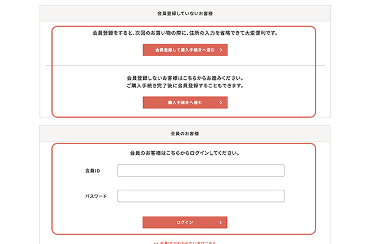Viewport: 367px width, 244px height.
Task: Click the >> marker before the bottom link
Action: [157, 242]
